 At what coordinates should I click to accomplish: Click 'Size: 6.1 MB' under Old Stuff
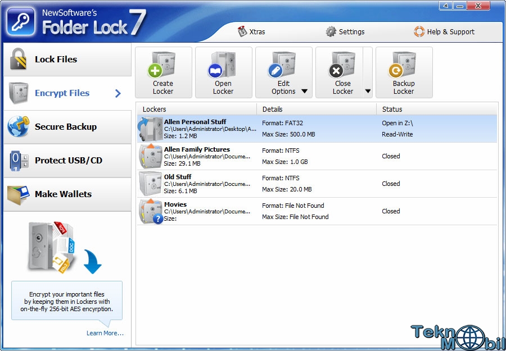(x=180, y=191)
